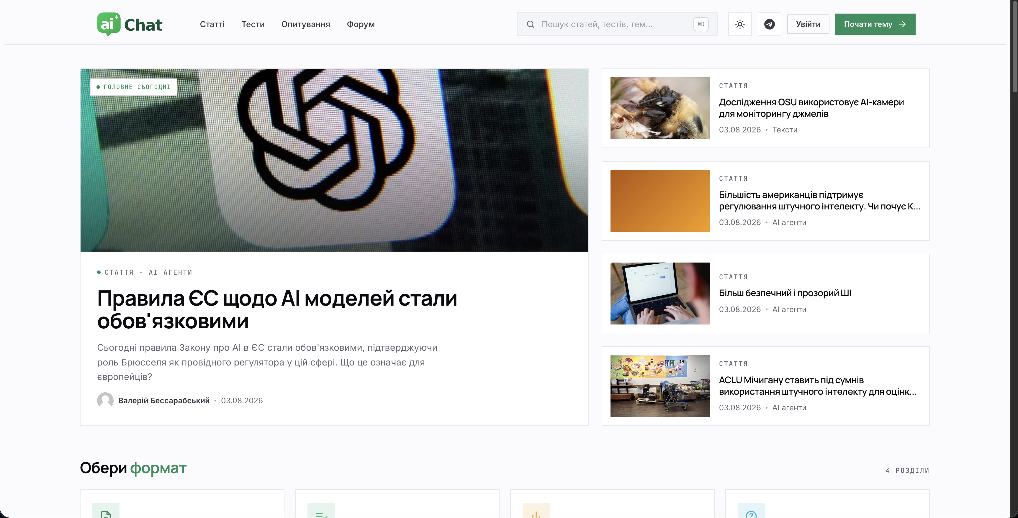Open article ACLU Мічигану ставить під сумнів
This screenshot has width=1018, height=518.
pyautogui.click(x=817, y=386)
